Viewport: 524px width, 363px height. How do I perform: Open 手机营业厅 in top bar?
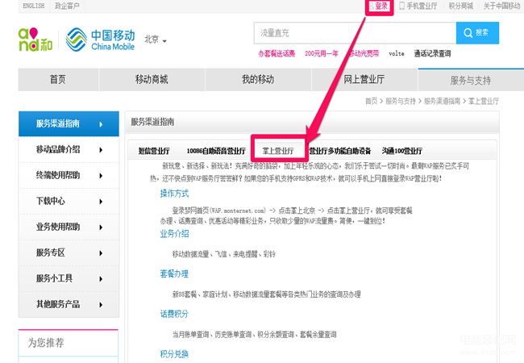(x=418, y=6)
